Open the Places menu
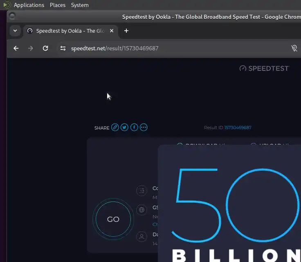 58,5
